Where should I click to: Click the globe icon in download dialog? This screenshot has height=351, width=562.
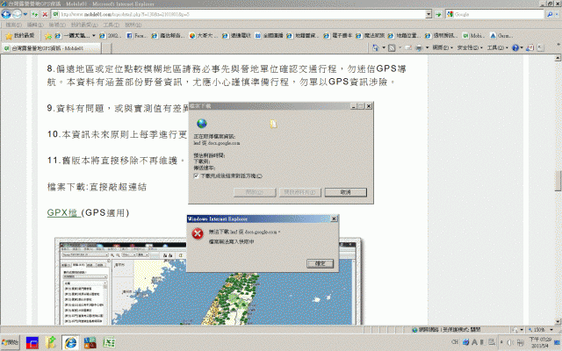(x=202, y=124)
